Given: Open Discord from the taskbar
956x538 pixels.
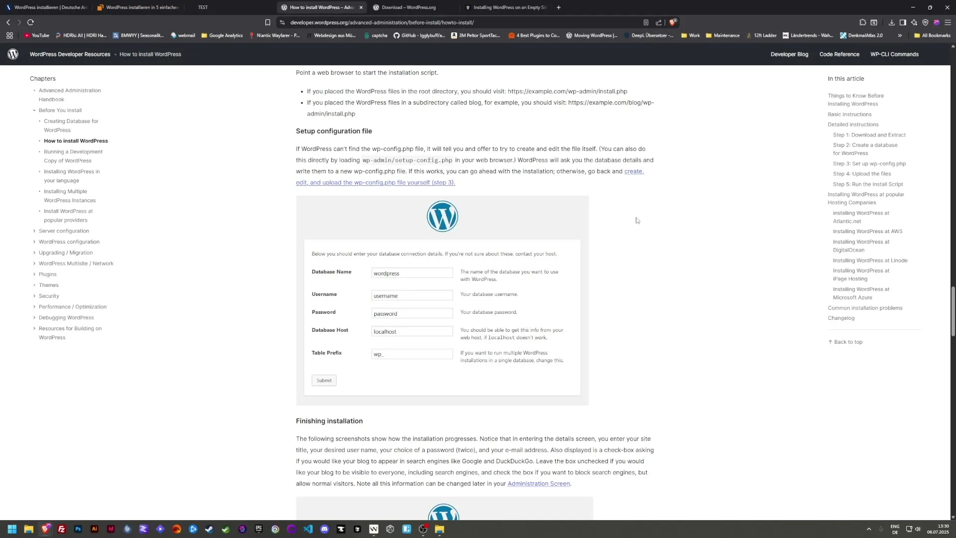Looking at the screenshot, I should (325, 529).
